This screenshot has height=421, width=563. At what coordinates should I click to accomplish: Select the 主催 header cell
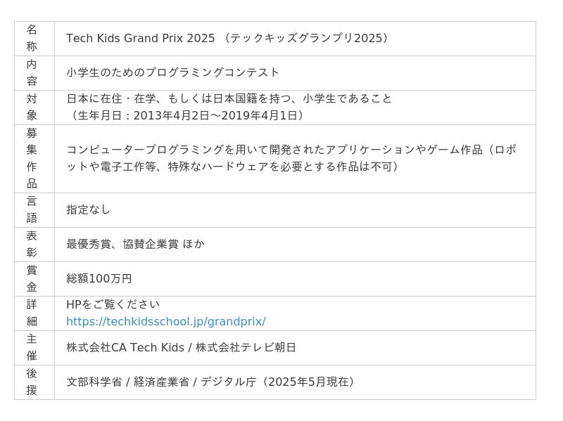click(x=34, y=348)
